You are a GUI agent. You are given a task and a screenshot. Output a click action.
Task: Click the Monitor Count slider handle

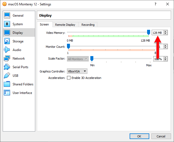pos(69,46)
